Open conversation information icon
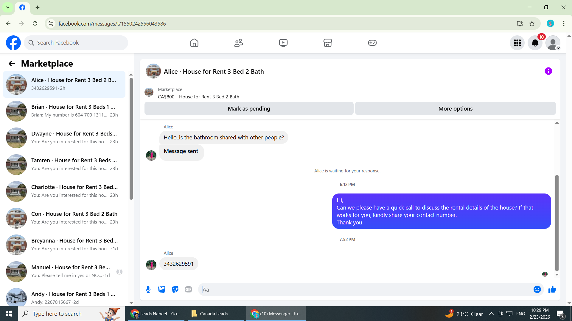This screenshot has height=321, width=572. click(548, 71)
